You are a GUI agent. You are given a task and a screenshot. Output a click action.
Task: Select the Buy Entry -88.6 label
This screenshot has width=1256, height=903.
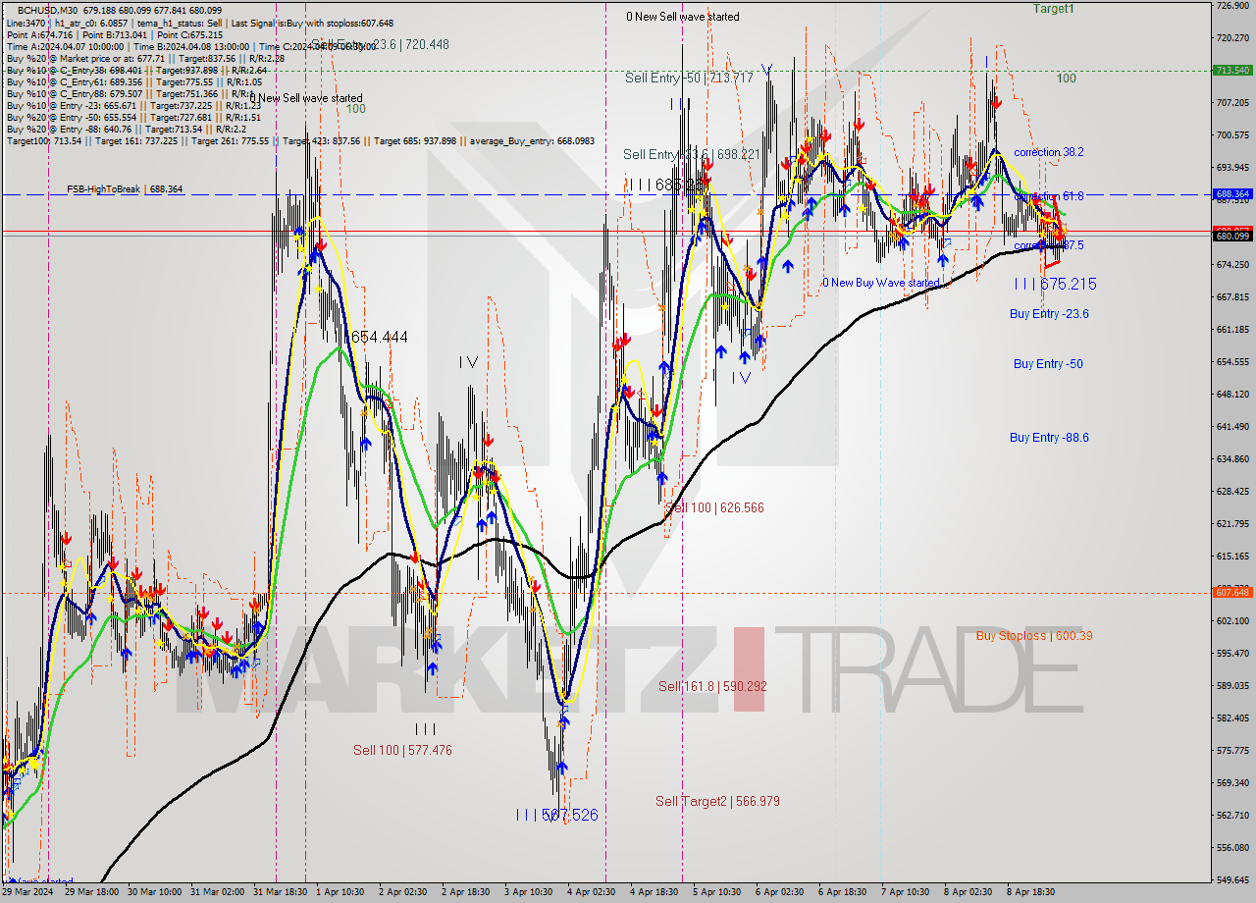click(1049, 437)
